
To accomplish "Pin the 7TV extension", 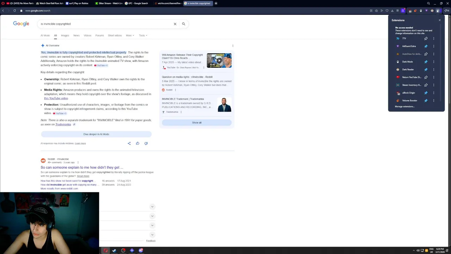I will point(426,38).
